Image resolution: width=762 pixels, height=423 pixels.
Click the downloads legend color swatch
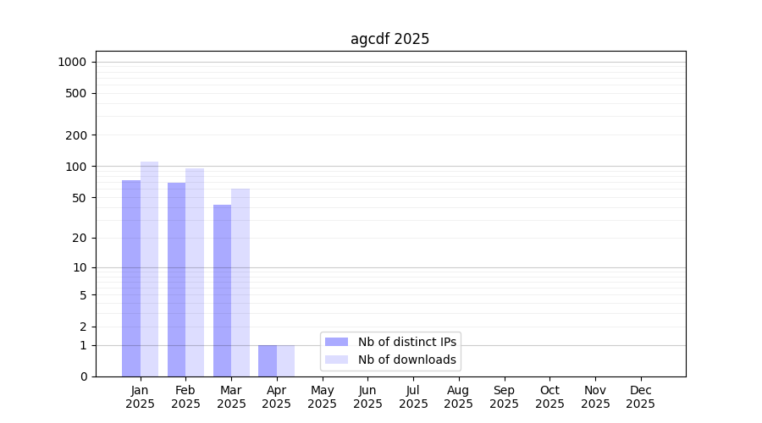coord(336,360)
